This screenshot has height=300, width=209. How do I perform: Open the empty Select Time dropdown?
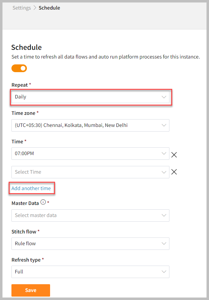[87, 172]
